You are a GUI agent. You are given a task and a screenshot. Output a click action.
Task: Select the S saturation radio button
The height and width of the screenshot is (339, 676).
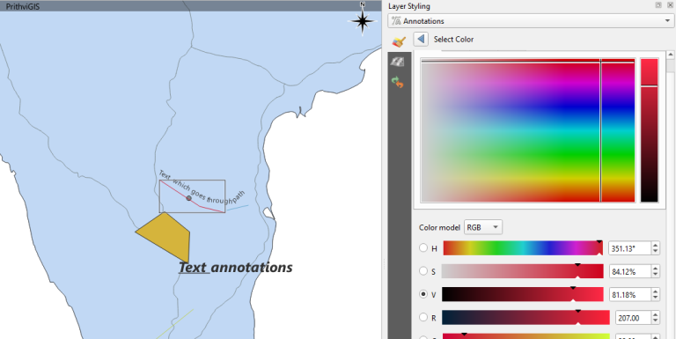[x=423, y=271]
